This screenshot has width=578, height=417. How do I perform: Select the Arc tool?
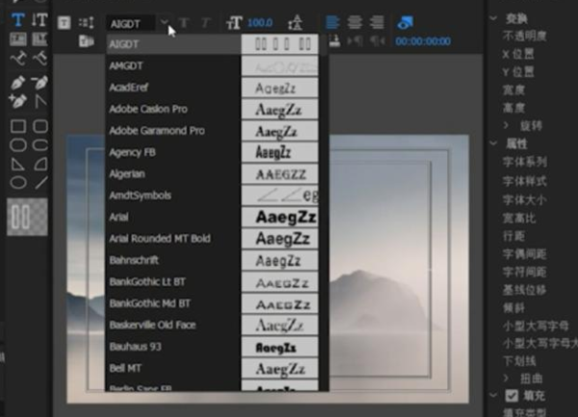(x=40, y=164)
